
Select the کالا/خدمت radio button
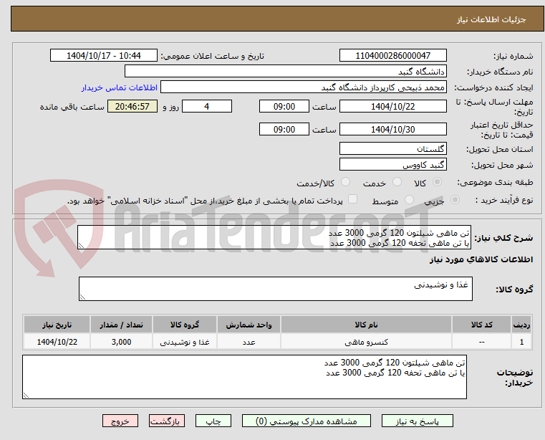click(x=345, y=182)
